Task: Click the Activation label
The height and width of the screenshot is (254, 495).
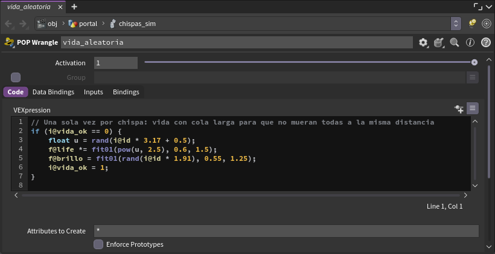Action: click(x=71, y=63)
